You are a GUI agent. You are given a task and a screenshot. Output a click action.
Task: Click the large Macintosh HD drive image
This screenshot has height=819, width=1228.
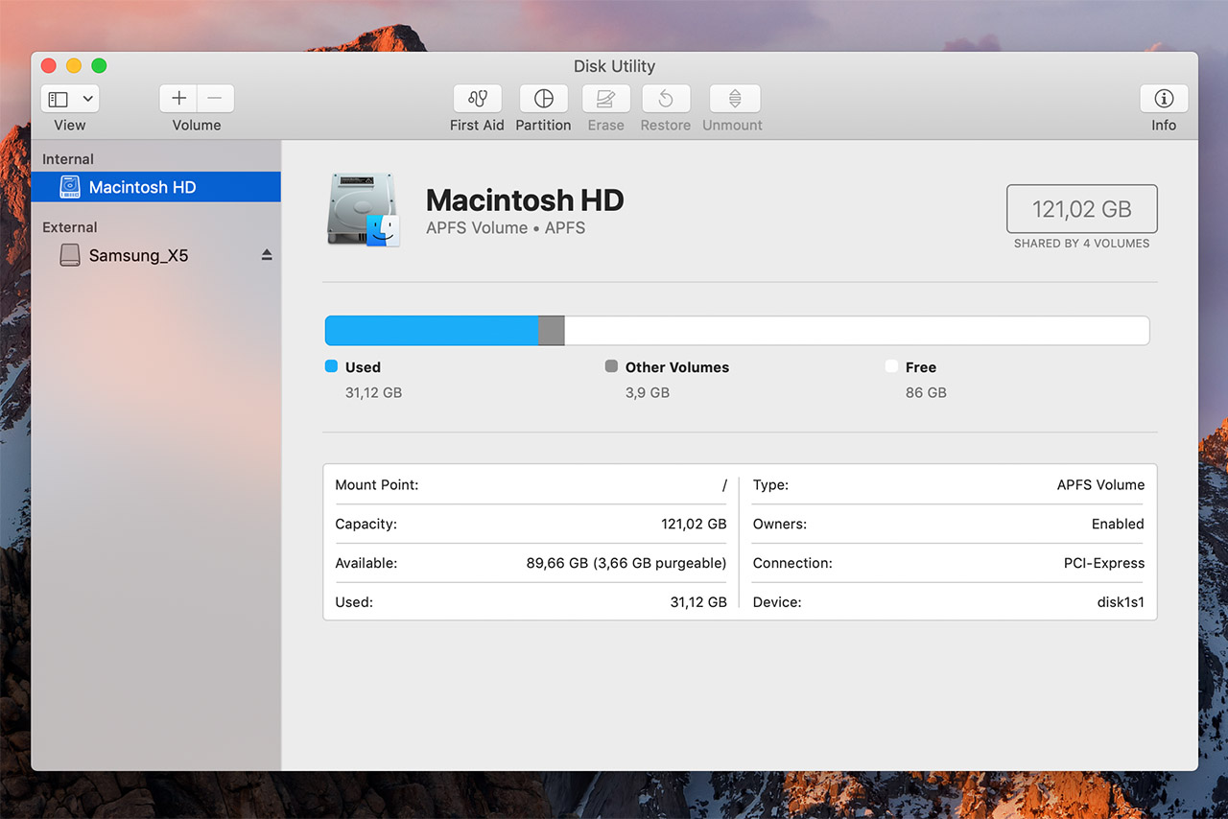tap(363, 210)
